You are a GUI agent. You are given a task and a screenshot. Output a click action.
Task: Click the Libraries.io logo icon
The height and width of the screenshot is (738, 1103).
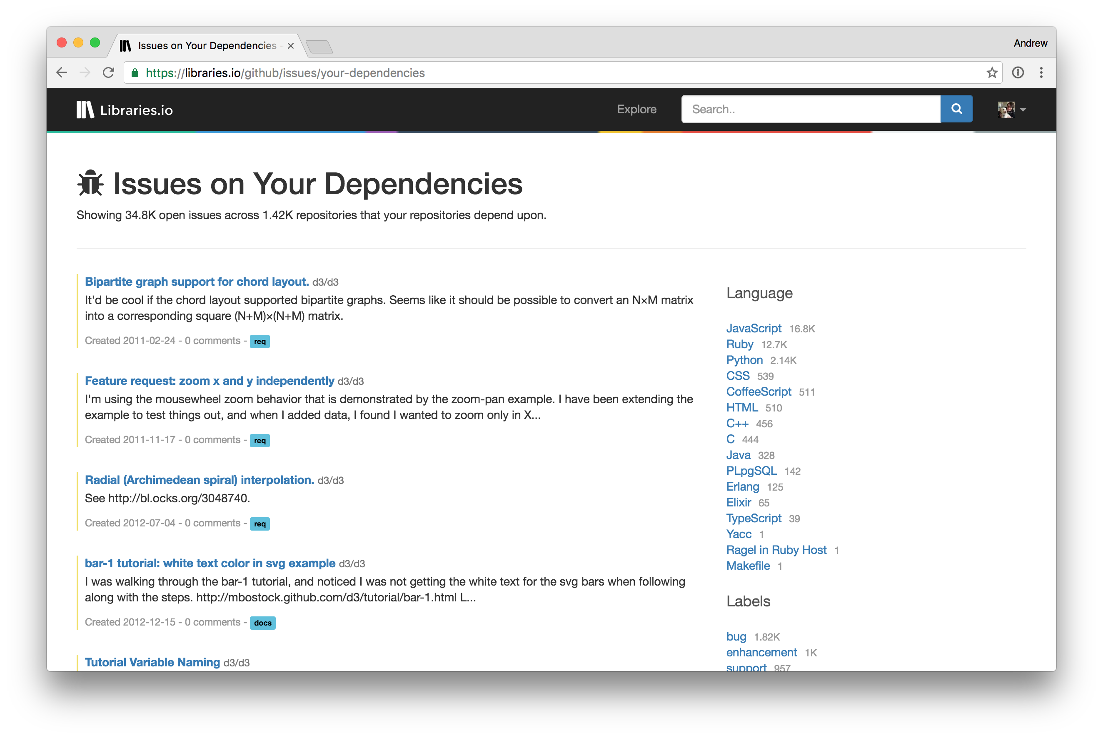click(85, 110)
